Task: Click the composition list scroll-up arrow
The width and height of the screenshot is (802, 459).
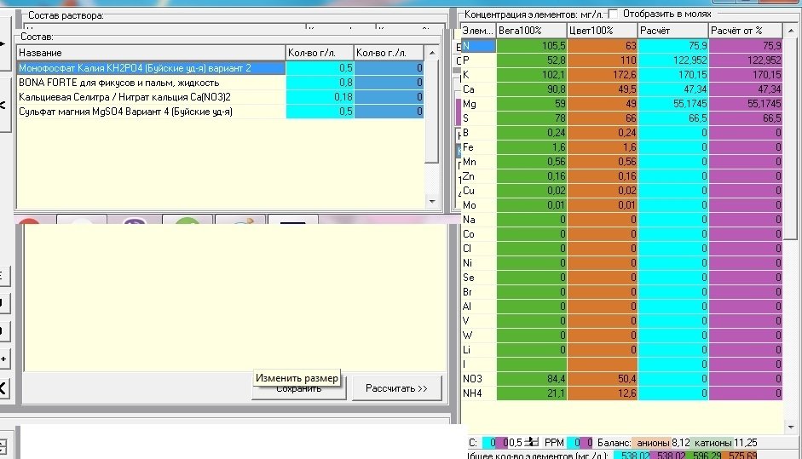Action: click(432, 53)
